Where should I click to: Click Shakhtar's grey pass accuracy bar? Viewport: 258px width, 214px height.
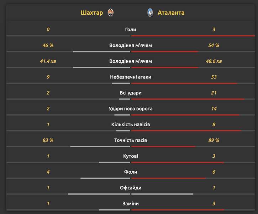coord(100,147)
